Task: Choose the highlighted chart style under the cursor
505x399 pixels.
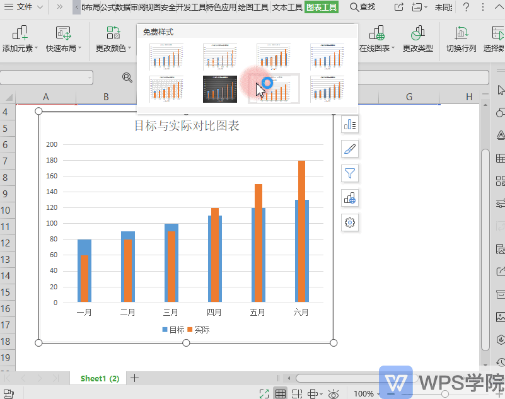Action: click(x=274, y=90)
